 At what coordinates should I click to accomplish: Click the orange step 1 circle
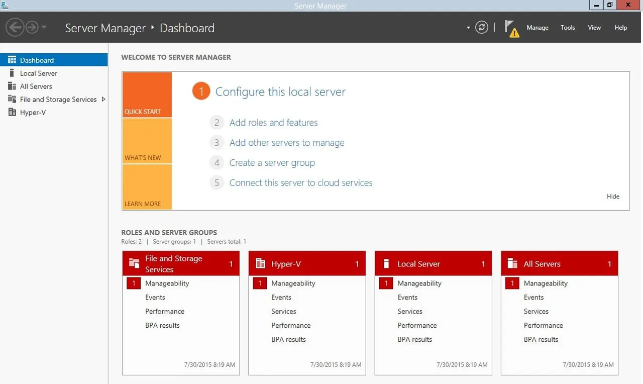click(201, 91)
